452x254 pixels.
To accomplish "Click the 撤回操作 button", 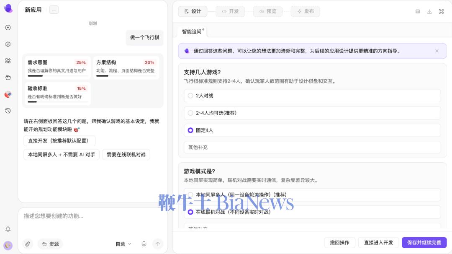I will [x=339, y=243].
